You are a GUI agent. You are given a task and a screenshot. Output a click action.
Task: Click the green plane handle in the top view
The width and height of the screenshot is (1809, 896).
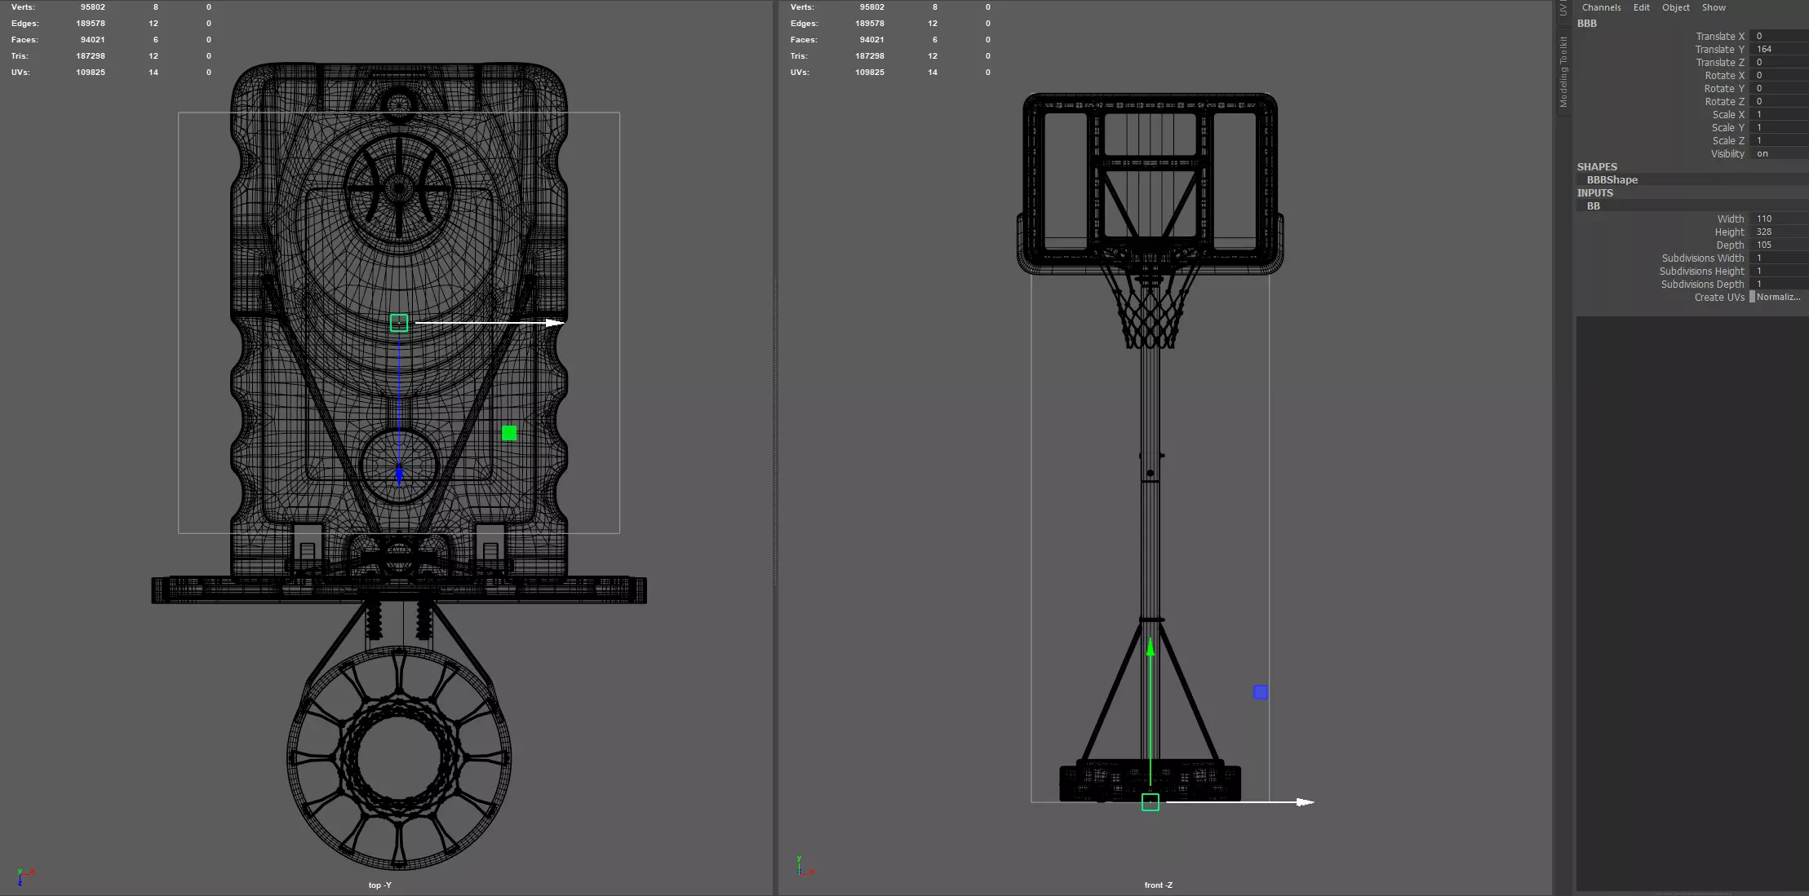[x=509, y=433]
